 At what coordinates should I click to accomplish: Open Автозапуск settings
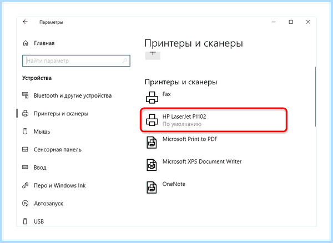tap(49, 204)
